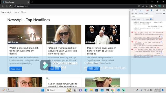This screenshot has width=166, height=93.
Task: Open Visual Studio Code from taskbar
Action: pyautogui.click(x=118, y=90)
